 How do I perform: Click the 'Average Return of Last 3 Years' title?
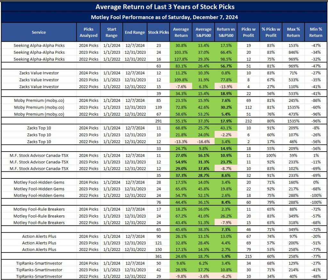click(165, 6)
